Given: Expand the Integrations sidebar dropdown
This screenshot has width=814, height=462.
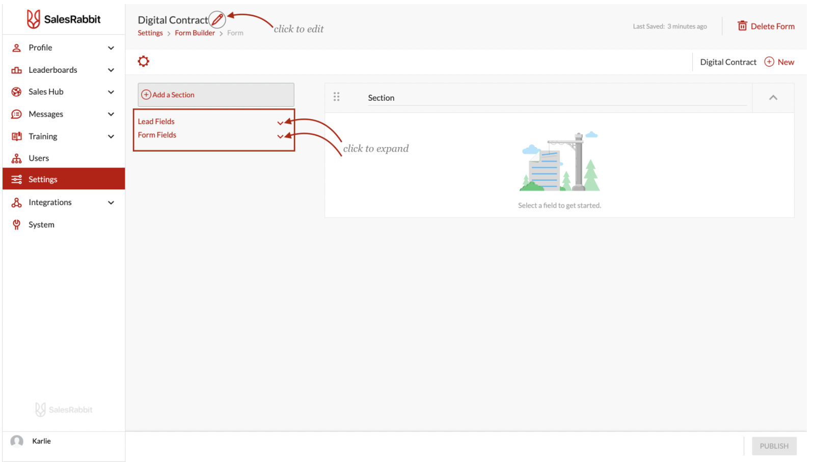Looking at the screenshot, I should click(111, 203).
